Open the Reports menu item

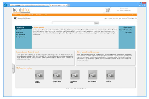tap(38, 15)
